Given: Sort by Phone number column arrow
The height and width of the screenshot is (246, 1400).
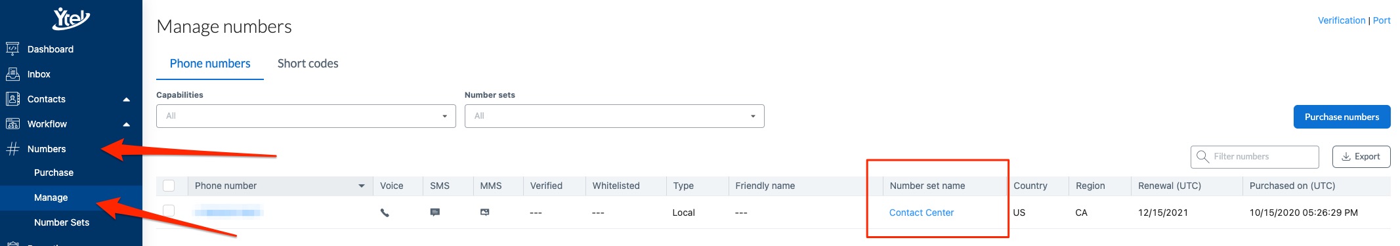Looking at the screenshot, I should tap(361, 186).
